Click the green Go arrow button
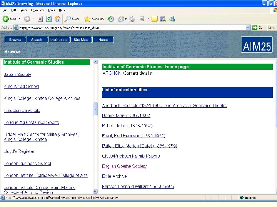 tap(255, 28)
